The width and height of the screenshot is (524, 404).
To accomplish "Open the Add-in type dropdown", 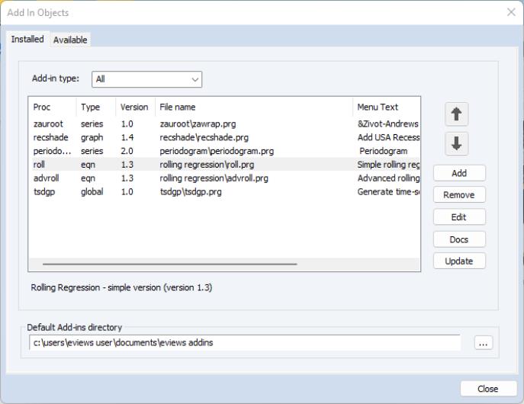I will click(146, 79).
